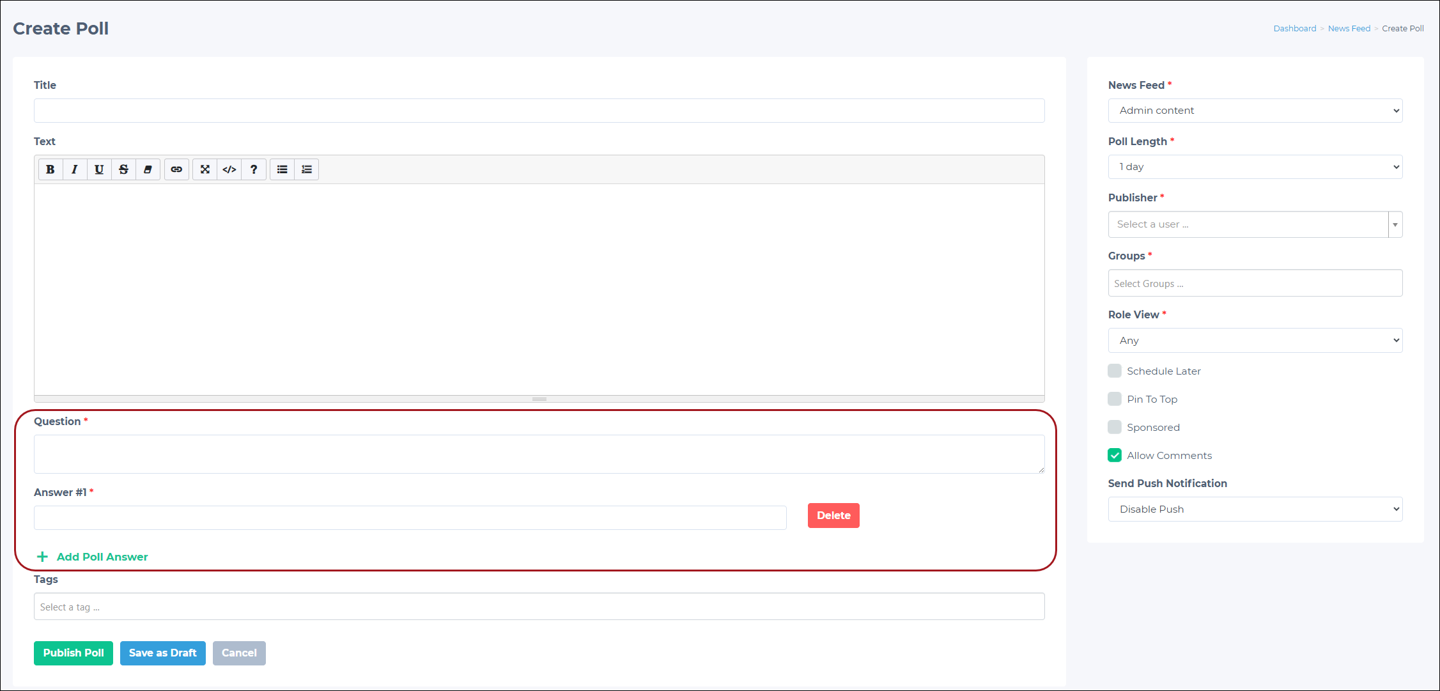The width and height of the screenshot is (1440, 691).
Task: Insert a link using the toolbar
Action: click(x=176, y=169)
